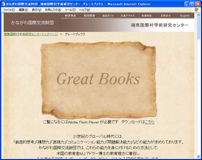Click the お問合せ navigation link
202x160 pixels.
166,16
